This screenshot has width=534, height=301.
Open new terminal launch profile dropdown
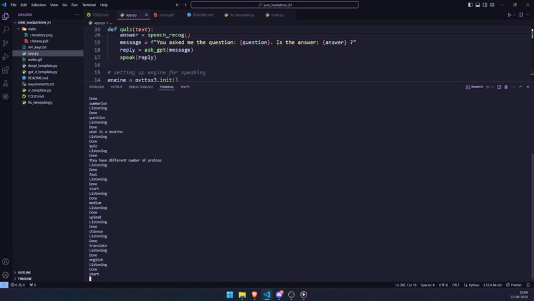492,87
